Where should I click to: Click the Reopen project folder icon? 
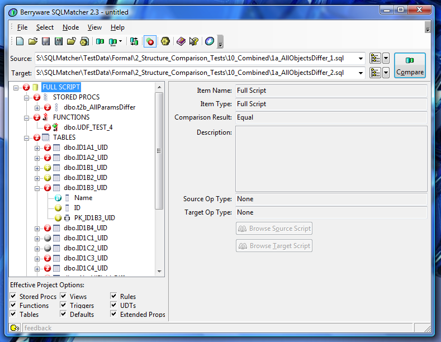pyautogui.click(x=72, y=41)
